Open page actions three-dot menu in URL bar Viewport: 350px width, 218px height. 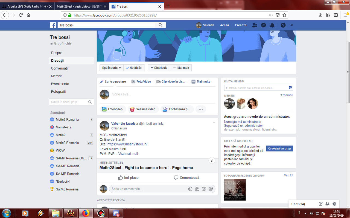click(271, 15)
